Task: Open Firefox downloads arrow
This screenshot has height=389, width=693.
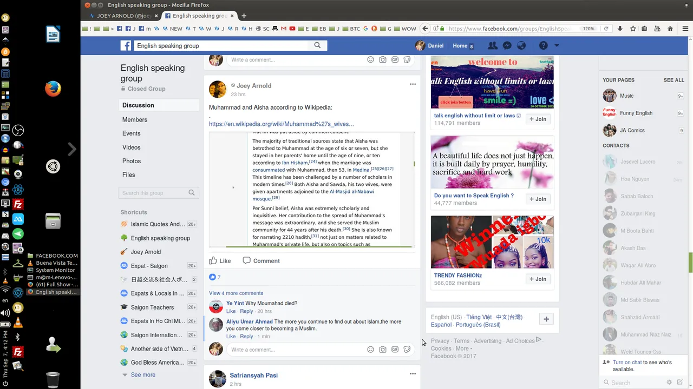Action: coord(620,29)
